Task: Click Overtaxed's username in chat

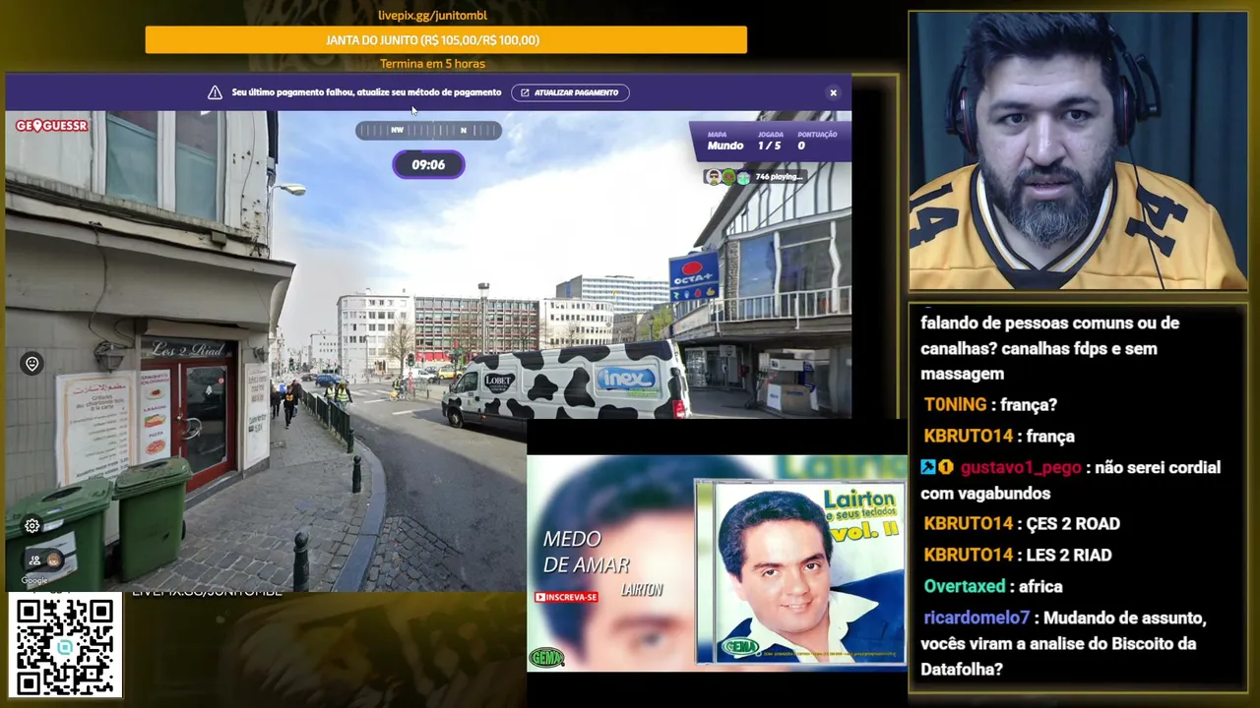Action: [965, 586]
